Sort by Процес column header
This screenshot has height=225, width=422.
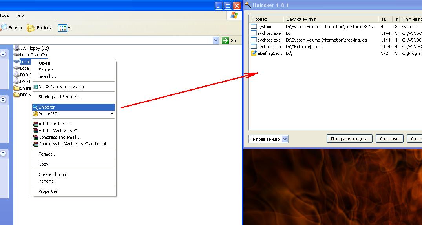click(266, 19)
